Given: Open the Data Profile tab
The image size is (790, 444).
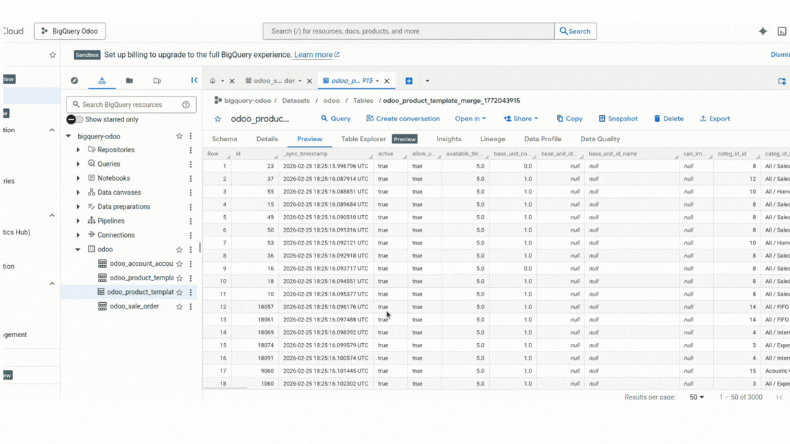Looking at the screenshot, I should tap(542, 138).
